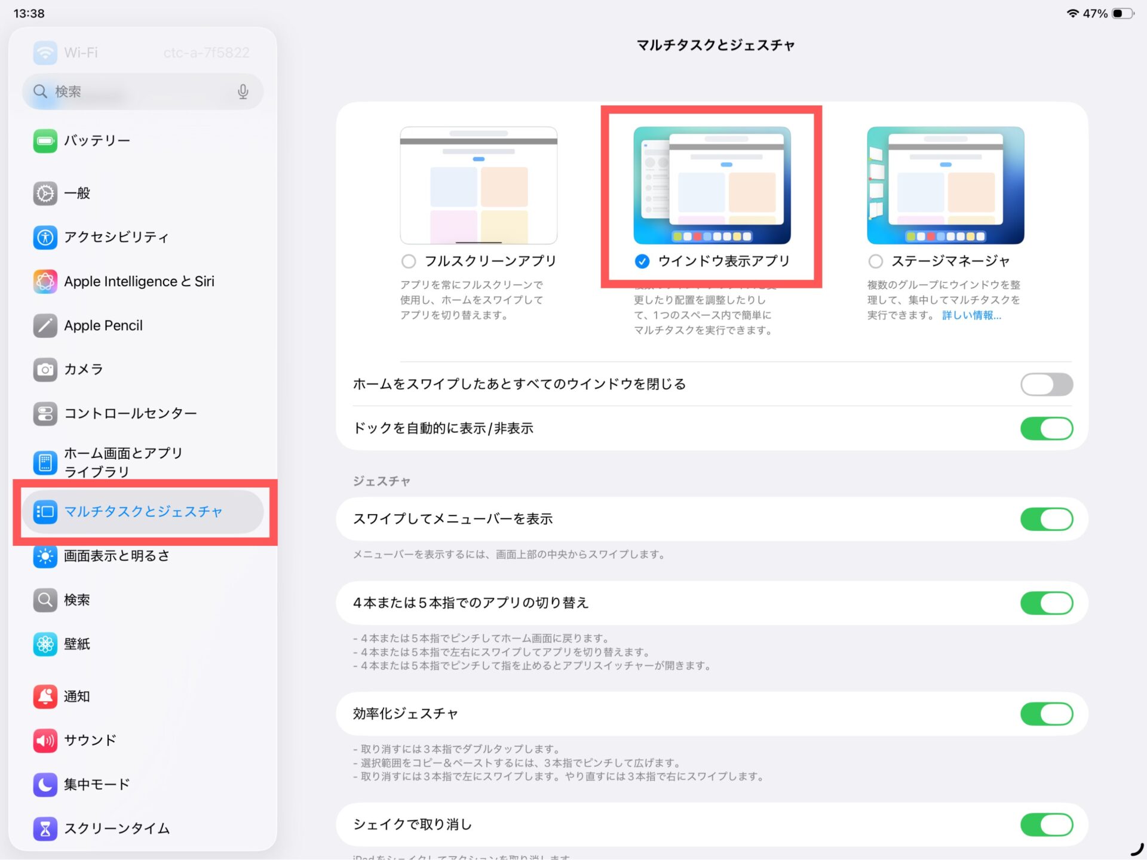Open the 壁紙 wallpaper icon
This screenshot has width=1147, height=860.
click(45, 644)
